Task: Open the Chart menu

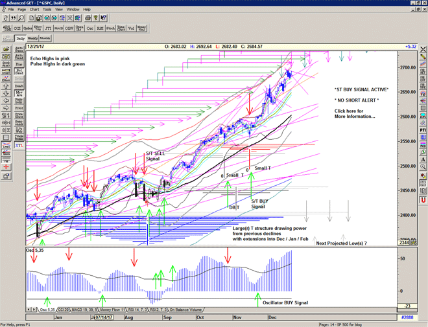Action: [34, 10]
